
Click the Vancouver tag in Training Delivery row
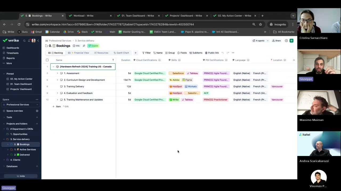click(x=277, y=86)
